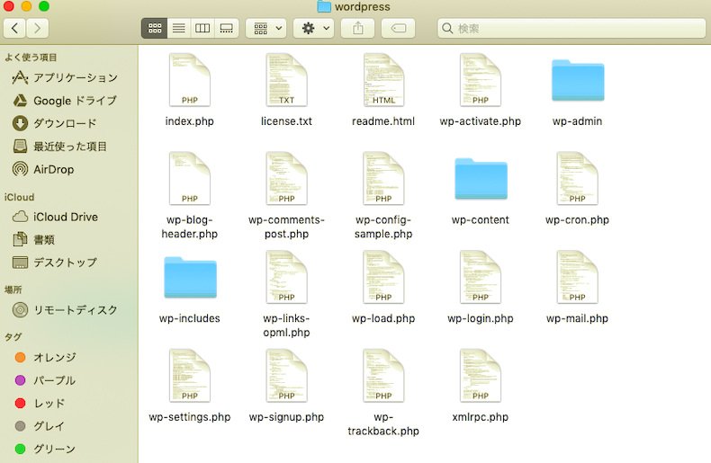The image size is (711, 463).
Task: Switch to gallery view
Action: (226, 29)
